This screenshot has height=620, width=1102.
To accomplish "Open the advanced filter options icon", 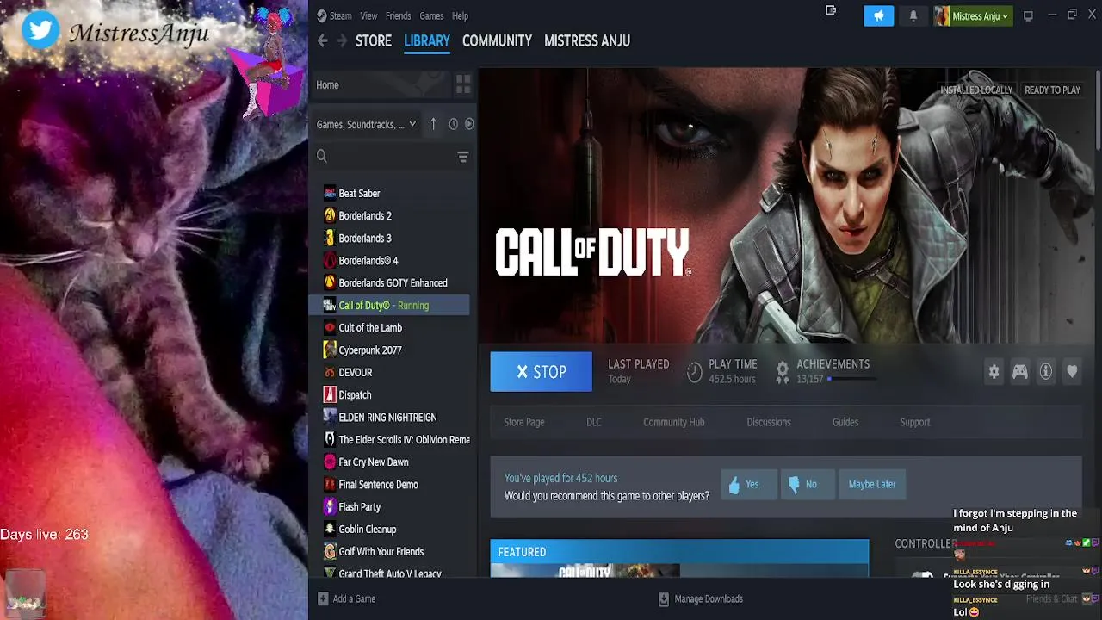I will click(462, 156).
